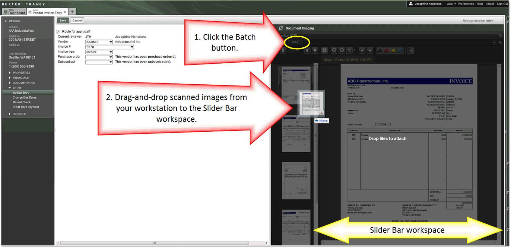511x248 pixels.
Task: Select the red stamp annotation tool
Action: pos(386,50)
